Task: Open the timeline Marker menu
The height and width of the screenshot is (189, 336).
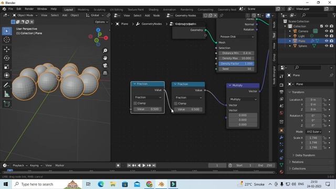Action: coord(59,165)
